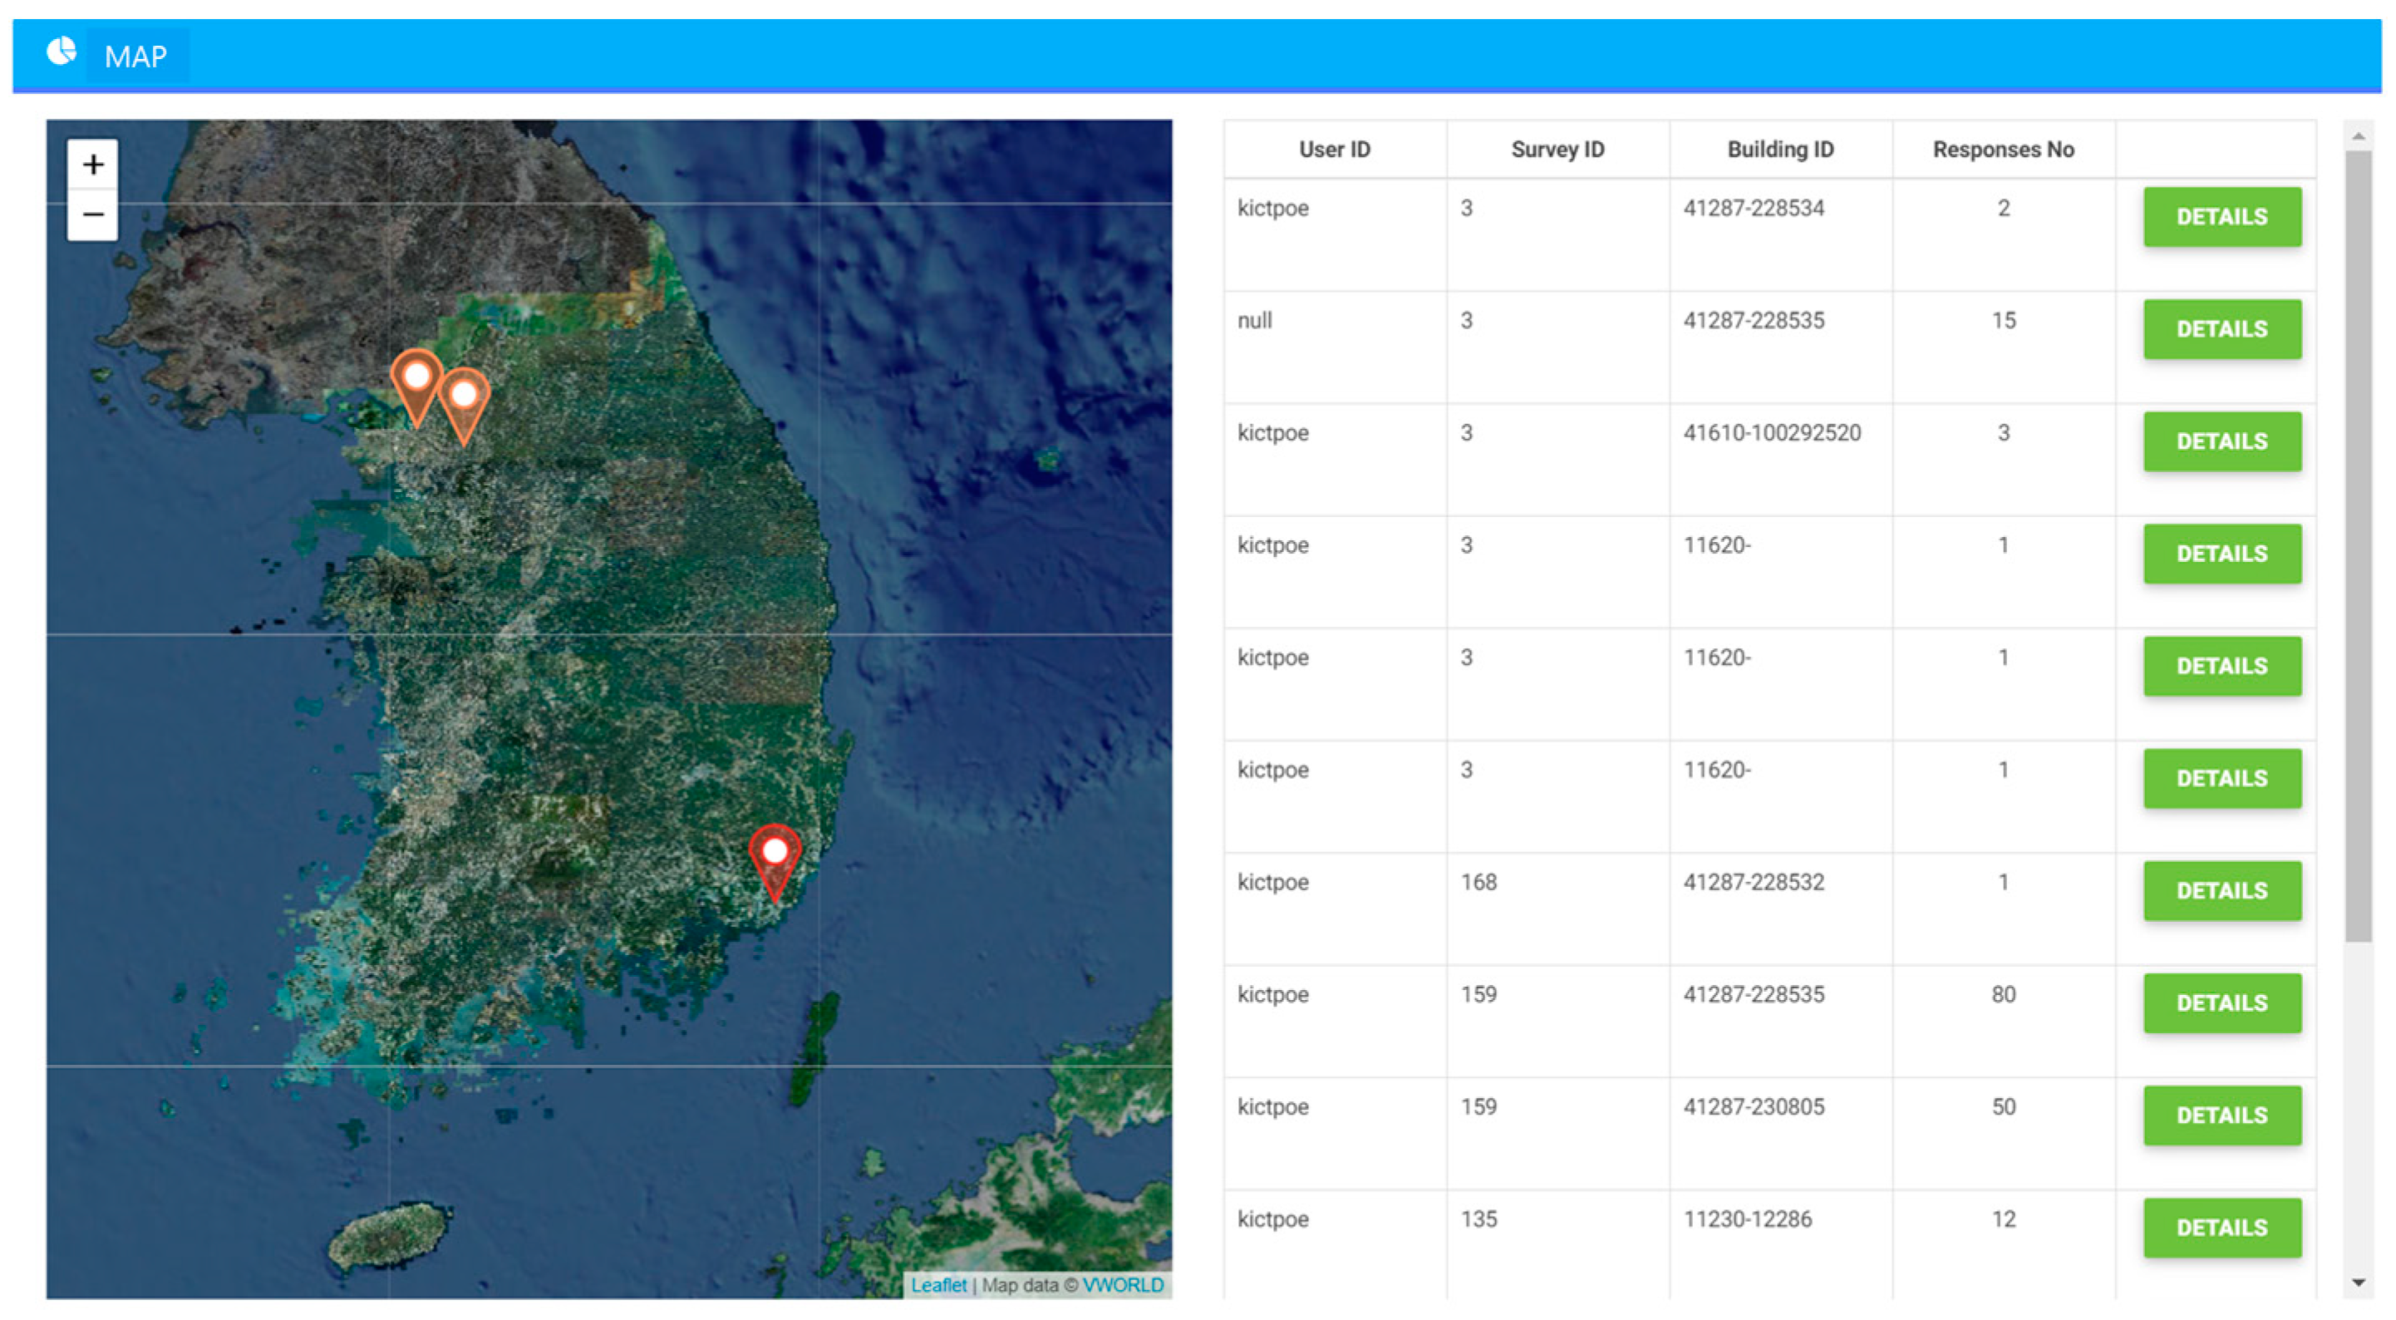Open details for building 41287-230805
The width and height of the screenshot is (2396, 1320).
pos(2221,1116)
